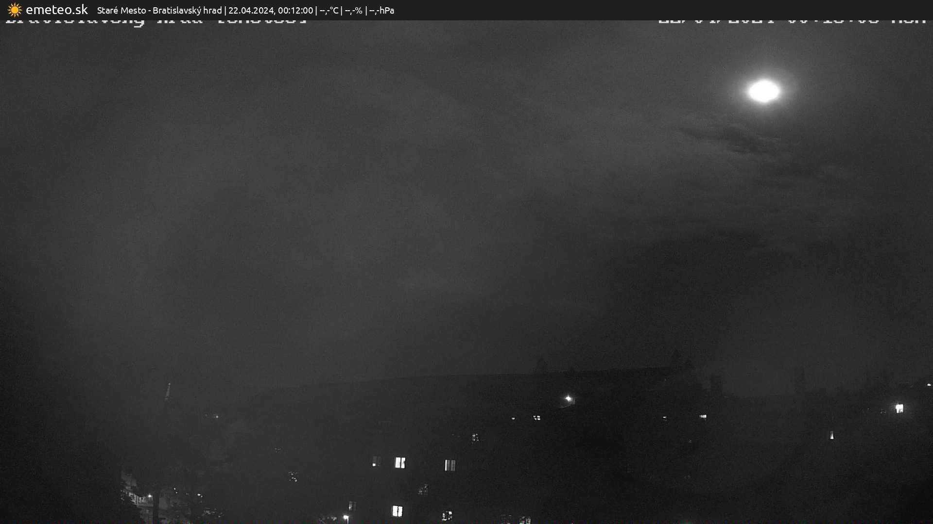
Task: Click the 00:12:00 time in header
Action: (295, 10)
